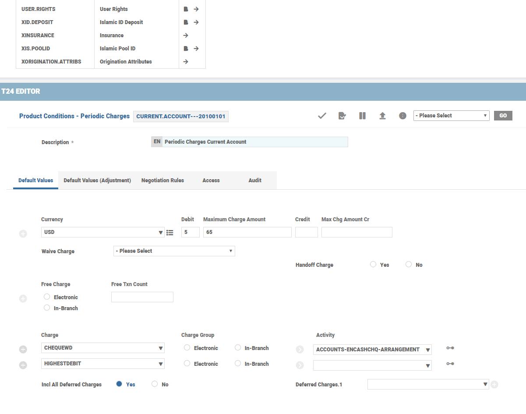
Task: Open the Currency USD dropdown
Action: tap(103, 232)
